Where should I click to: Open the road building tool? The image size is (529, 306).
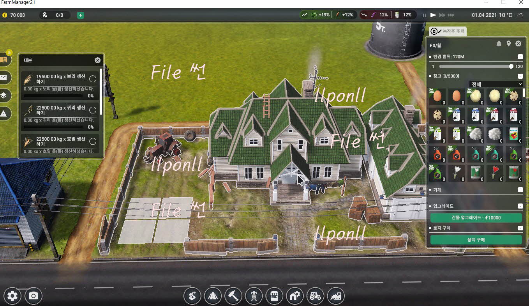tap(213, 296)
